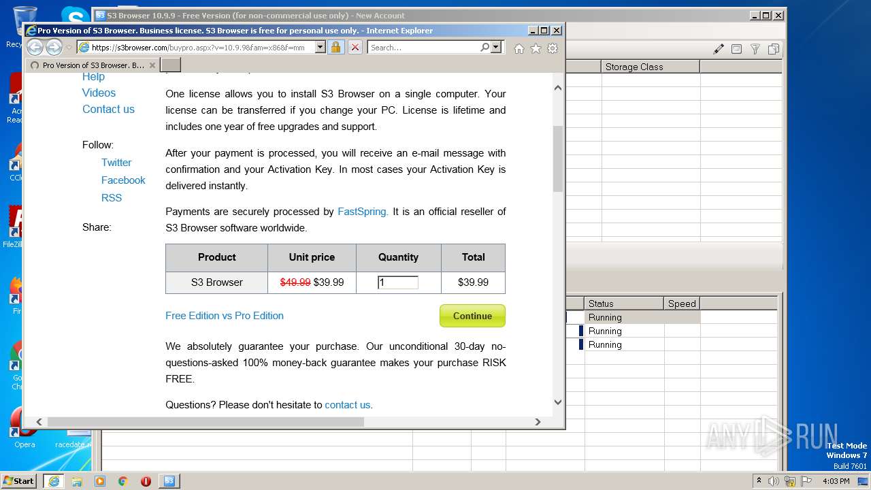Click the 4:03 PM system clock

click(x=836, y=481)
